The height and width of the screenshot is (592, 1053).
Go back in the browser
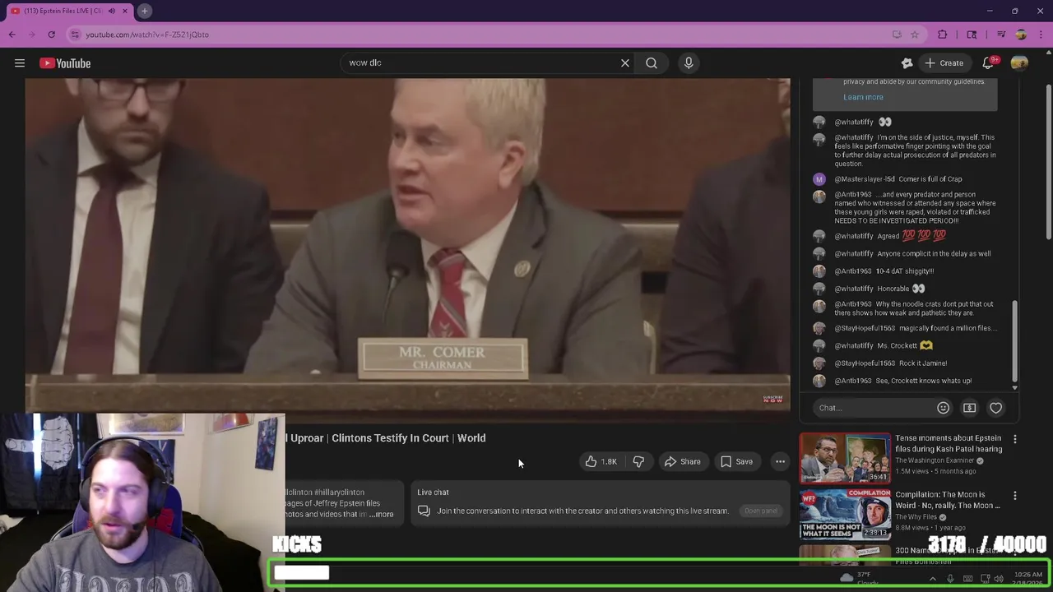pos(12,35)
